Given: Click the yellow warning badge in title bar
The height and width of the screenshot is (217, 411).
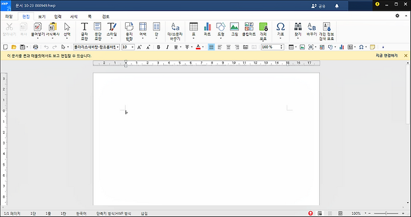Looking at the screenshot, I should pos(377,4).
